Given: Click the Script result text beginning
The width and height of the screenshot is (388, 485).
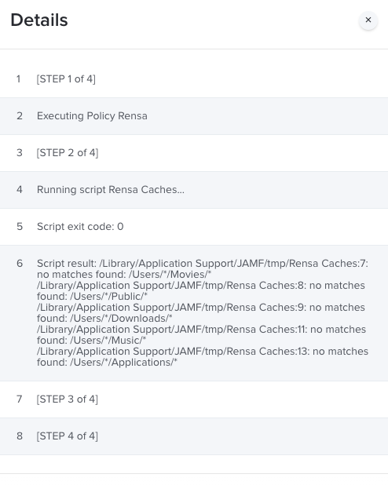Looking at the screenshot, I should coord(67,264).
